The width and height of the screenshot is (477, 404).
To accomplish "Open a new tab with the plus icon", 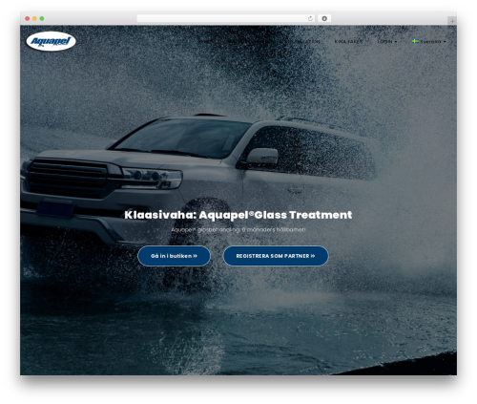I will (452, 21).
